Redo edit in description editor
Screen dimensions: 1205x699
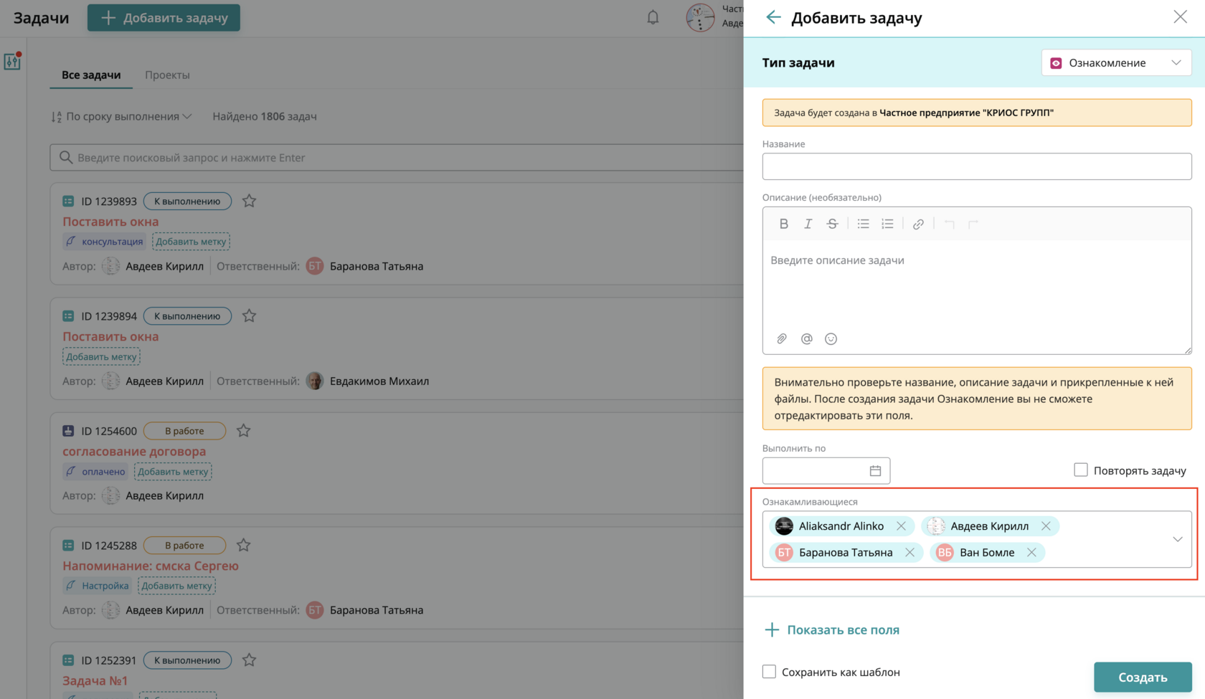[x=973, y=224]
